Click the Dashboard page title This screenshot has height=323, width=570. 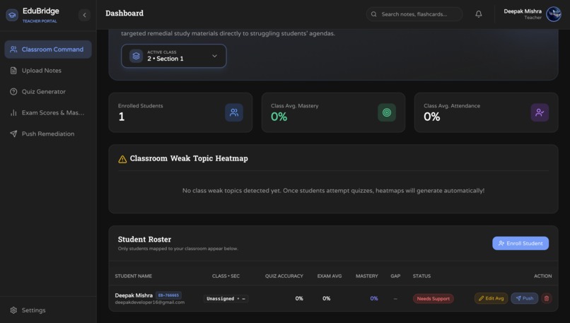pos(124,13)
